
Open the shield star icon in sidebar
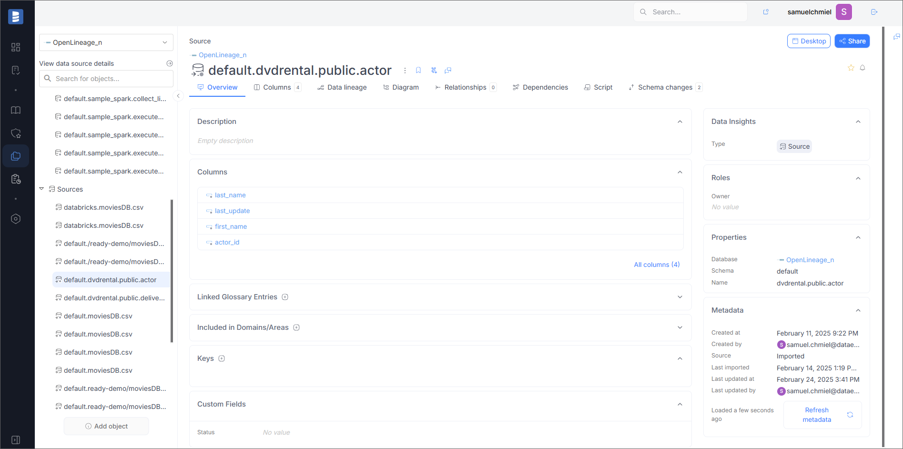[x=16, y=133]
